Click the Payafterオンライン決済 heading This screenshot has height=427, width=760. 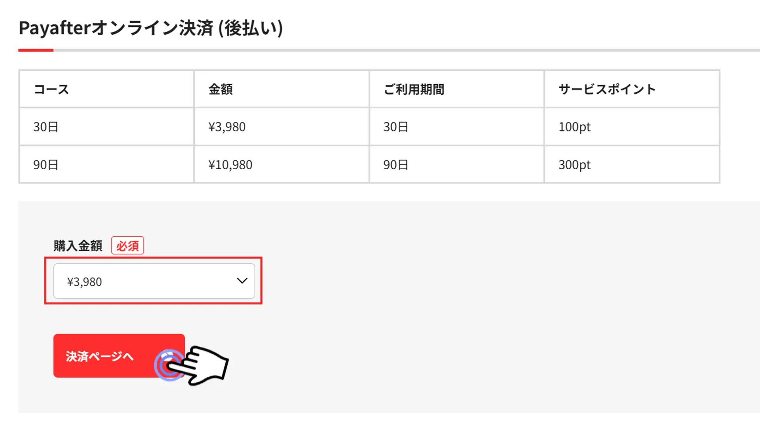(151, 28)
